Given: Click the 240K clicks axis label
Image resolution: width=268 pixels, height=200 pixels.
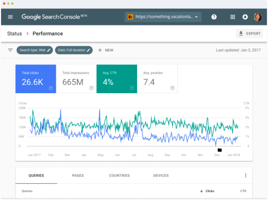Looking at the screenshot, I should coord(22,108).
